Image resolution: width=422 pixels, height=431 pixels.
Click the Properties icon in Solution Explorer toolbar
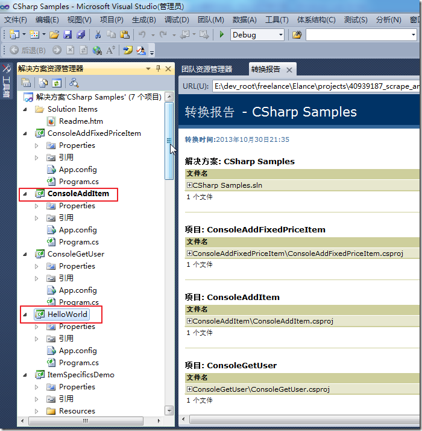26,83
